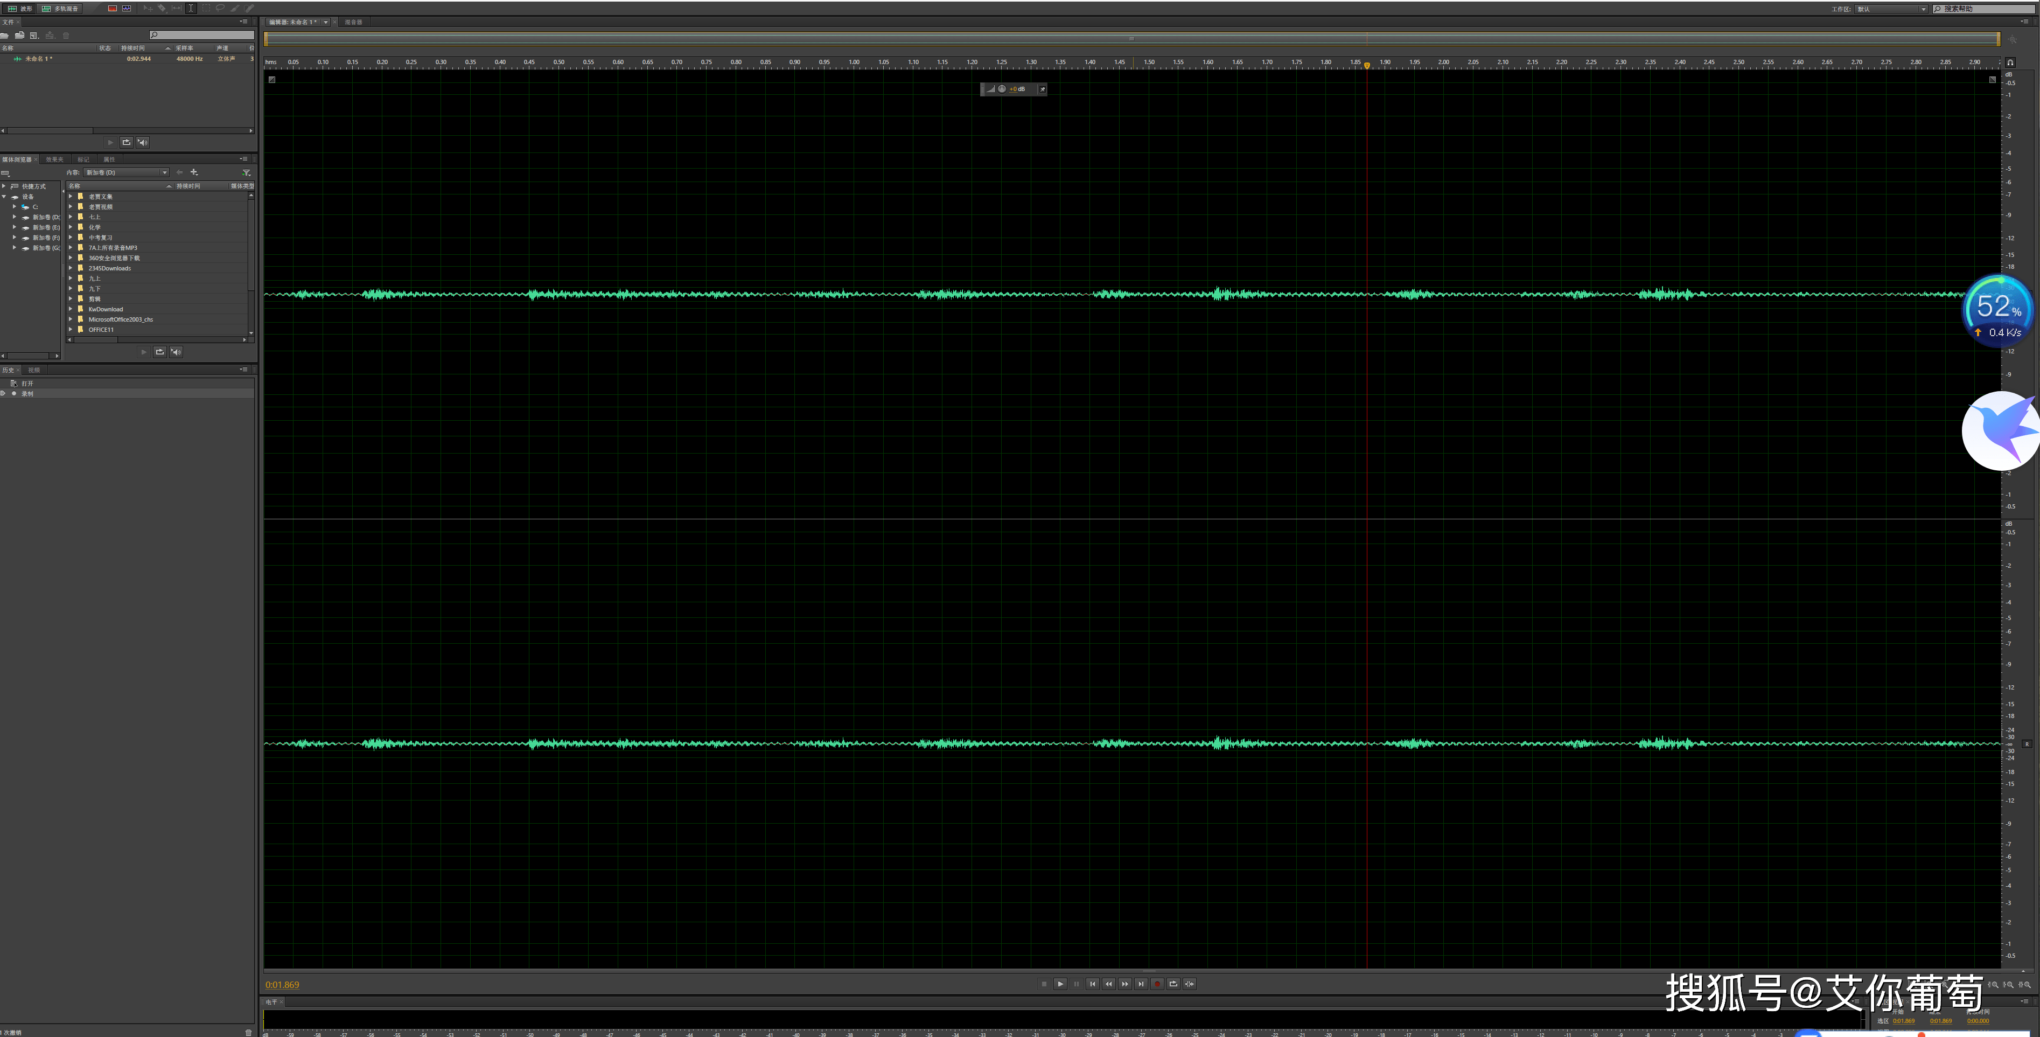Click the Pause transport button

1076,984
